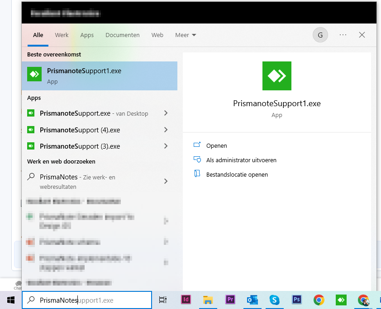The image size is (381, 309).
Task: Click the Bestandslocatie openen folder icon
Action: (197, 173)
